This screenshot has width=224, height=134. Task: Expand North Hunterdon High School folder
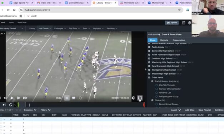click(149, 55)
